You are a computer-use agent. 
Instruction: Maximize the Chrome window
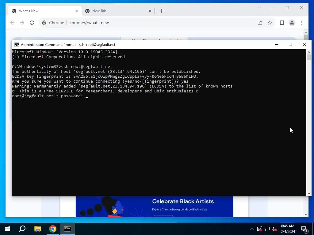click(287, 8)
